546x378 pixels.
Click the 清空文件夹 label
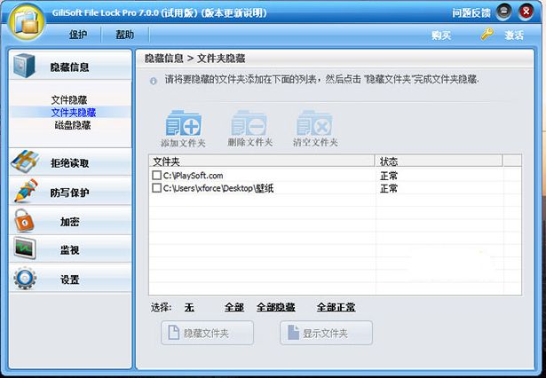click(315, 142)
